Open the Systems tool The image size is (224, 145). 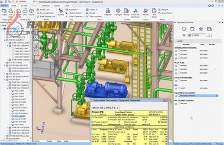[x=61, y=12]
